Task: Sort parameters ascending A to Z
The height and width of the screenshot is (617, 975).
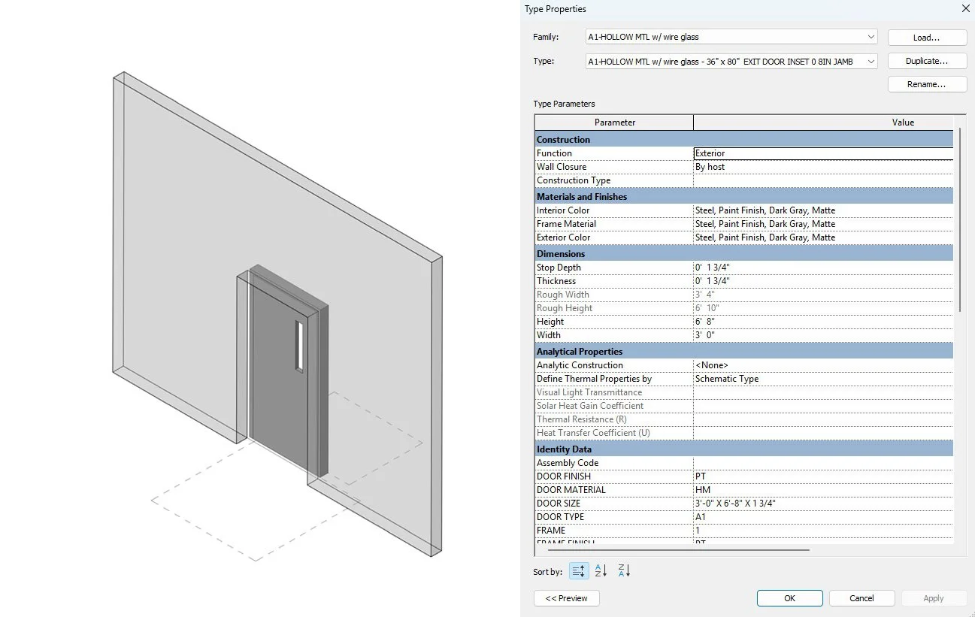Action: tap(601, 570)
